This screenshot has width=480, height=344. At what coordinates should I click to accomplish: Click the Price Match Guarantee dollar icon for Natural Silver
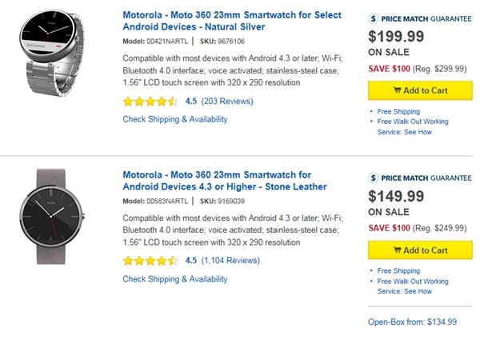tap(374, 18)
